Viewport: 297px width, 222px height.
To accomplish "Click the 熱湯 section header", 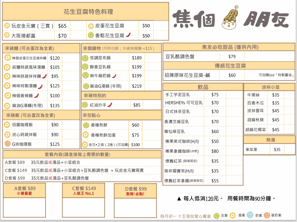I will (x=269, y=140).
